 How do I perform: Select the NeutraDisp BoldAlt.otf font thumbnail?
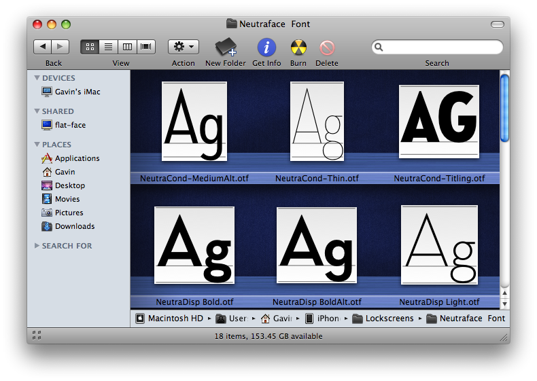(317, 245)
